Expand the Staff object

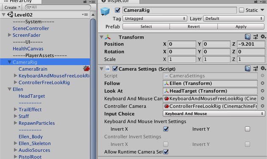tap(16, 116)
